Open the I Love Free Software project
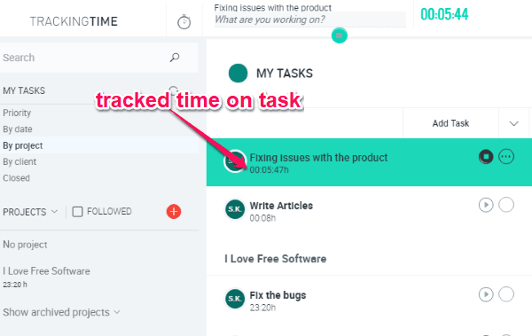532x336 pixels. point(46,271)
